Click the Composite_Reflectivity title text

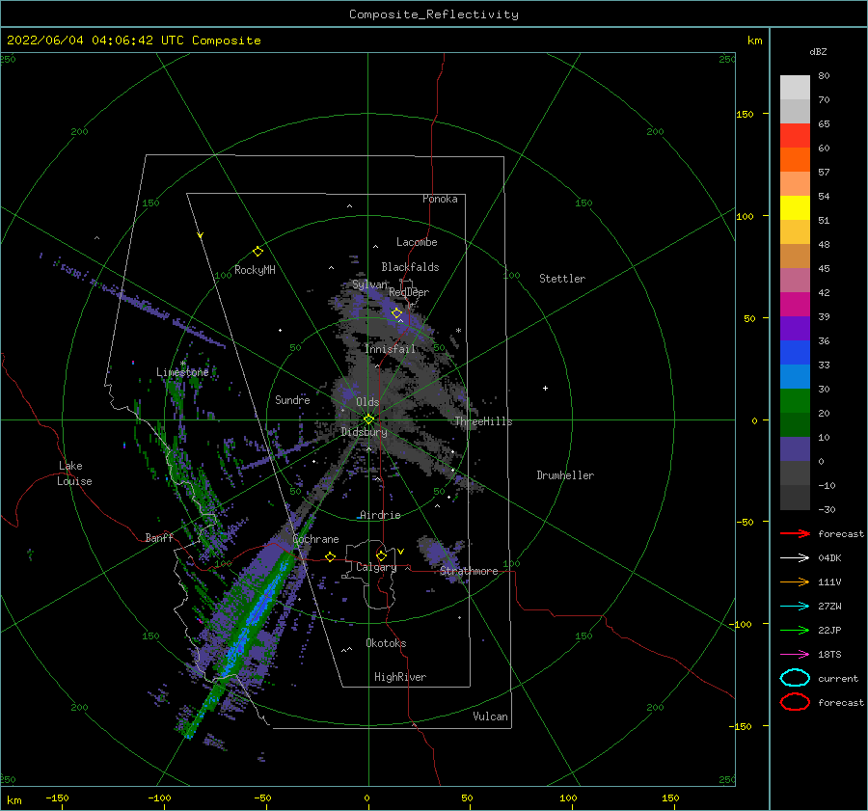434,14
